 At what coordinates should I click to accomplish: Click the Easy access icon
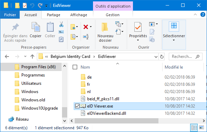point(118,32)
